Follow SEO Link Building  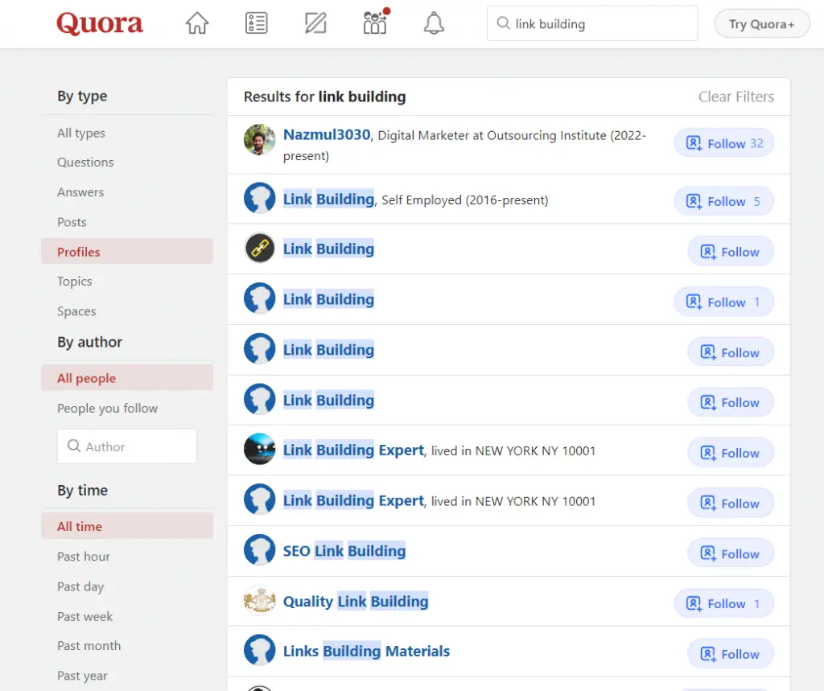point(731,553)
